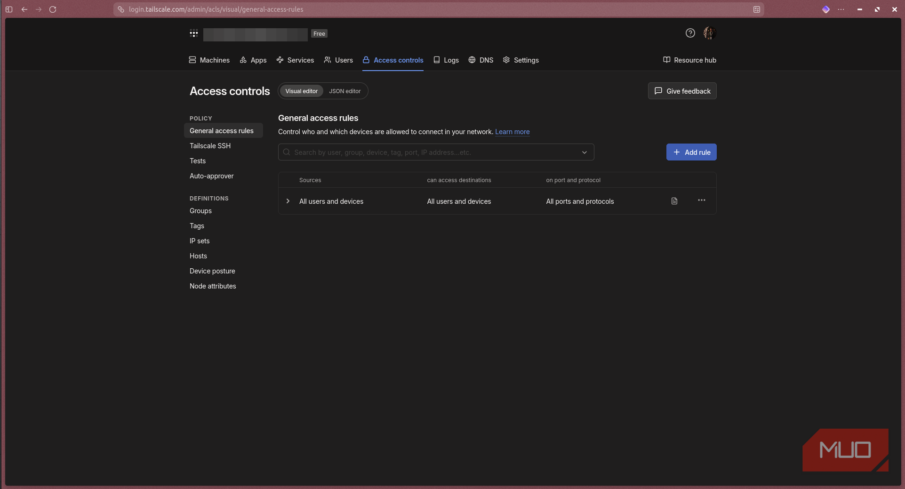Click the browser back arrow

click(x=24, y=9)
